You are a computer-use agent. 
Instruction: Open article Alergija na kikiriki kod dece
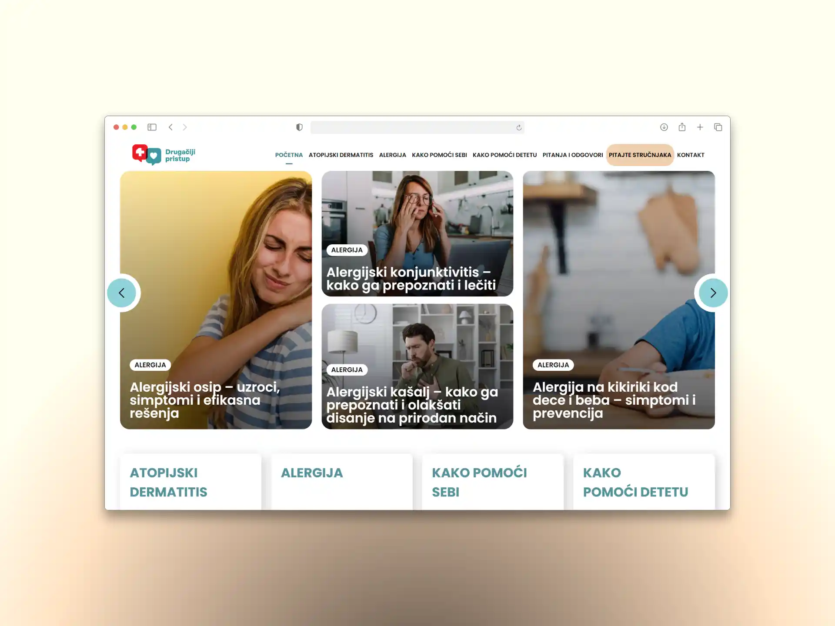[x=614, y=400]
